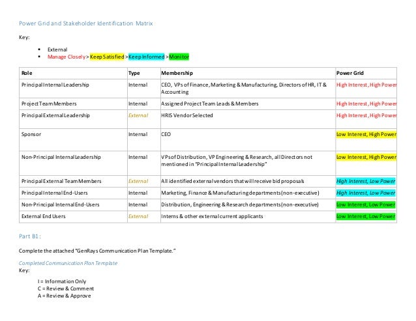Click 'Low Interest, High Power' in Sponsor row

366,134
